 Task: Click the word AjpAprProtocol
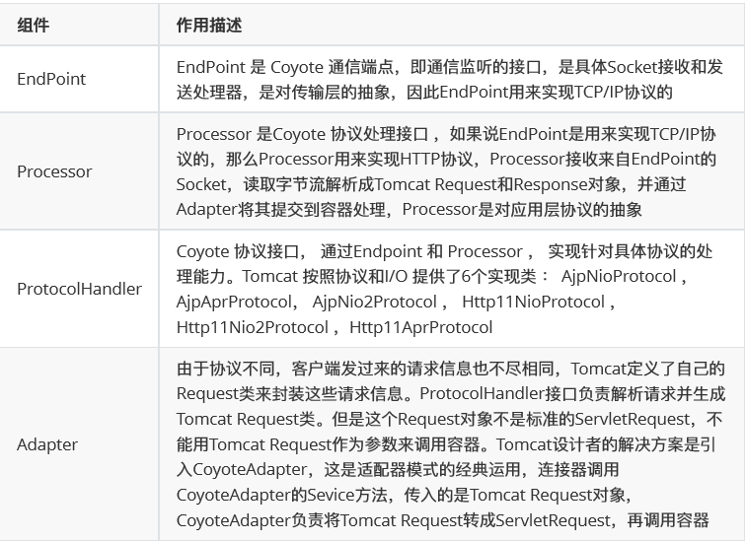pyautogui.click(x=232, y=302)
